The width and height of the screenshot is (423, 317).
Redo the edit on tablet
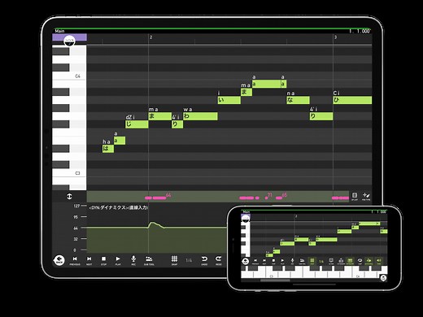(x=219, y=260)
